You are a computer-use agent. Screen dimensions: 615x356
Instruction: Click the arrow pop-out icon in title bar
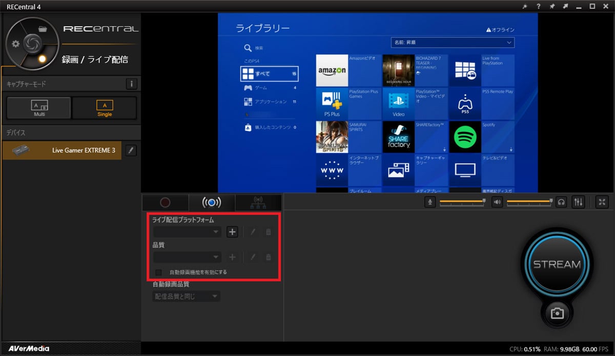565,6
